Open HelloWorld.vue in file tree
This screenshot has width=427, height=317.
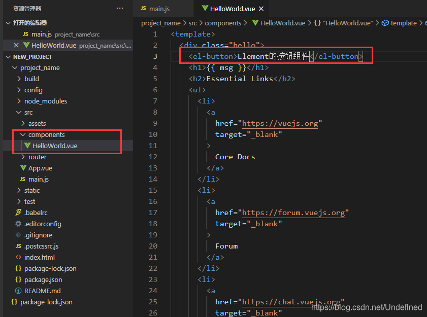pos(68,146)
